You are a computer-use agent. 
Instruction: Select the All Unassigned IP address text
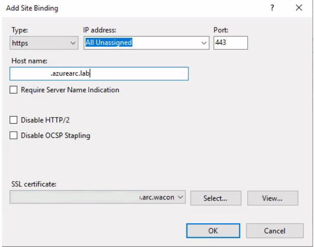click(x=109, y=43)
